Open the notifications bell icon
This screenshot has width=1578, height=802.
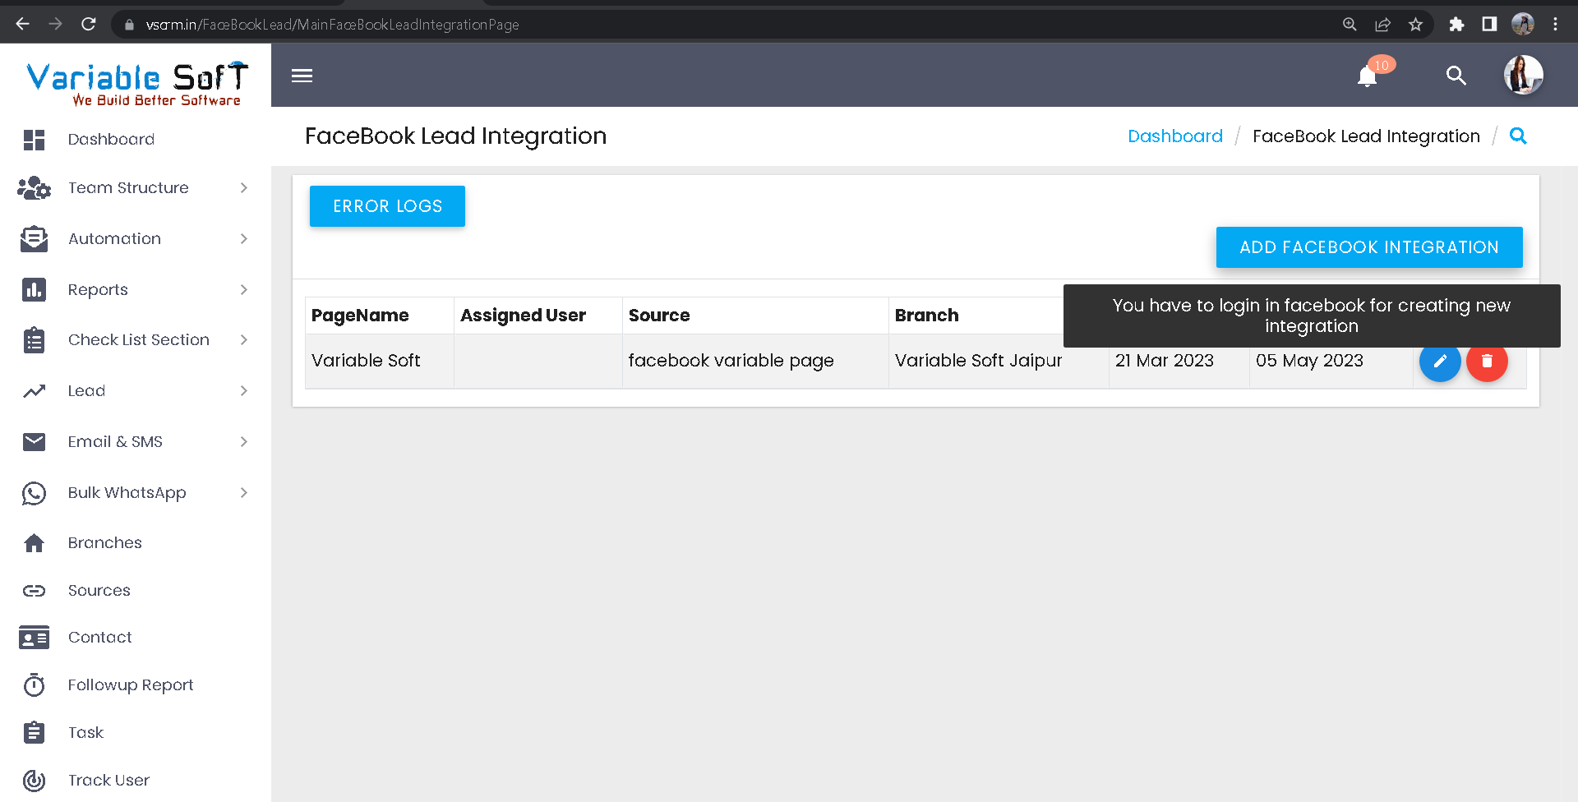tap(1368, 76)
